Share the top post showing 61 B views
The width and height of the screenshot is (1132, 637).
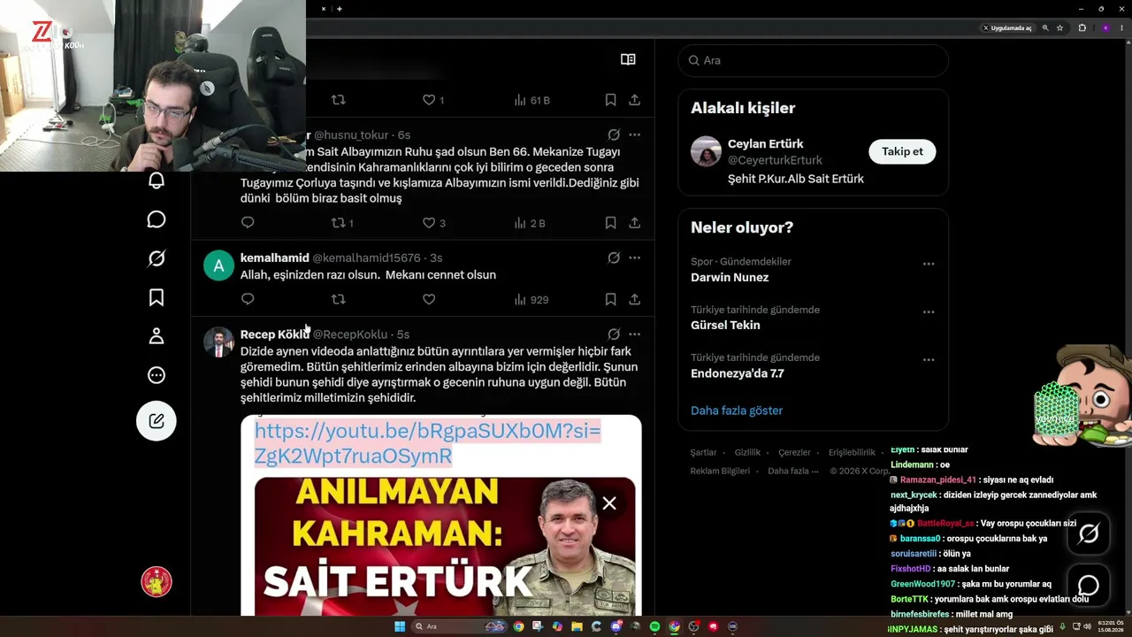[x=634, y=100]
